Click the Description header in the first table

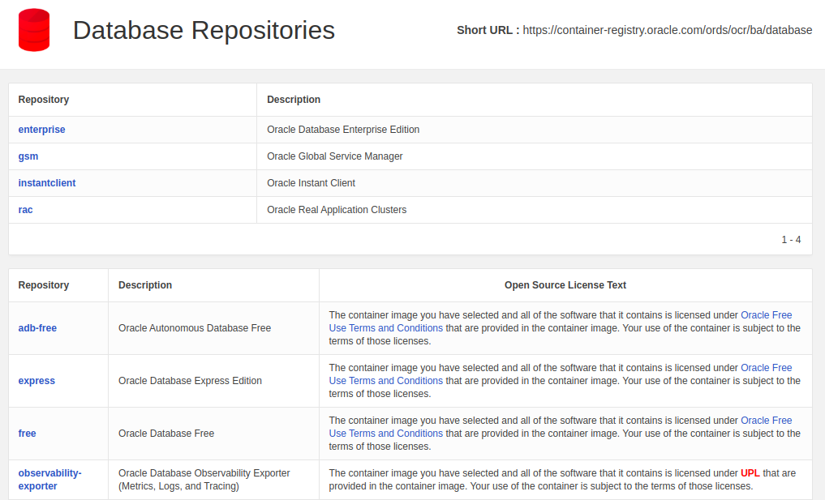click(x=294, y=100)
